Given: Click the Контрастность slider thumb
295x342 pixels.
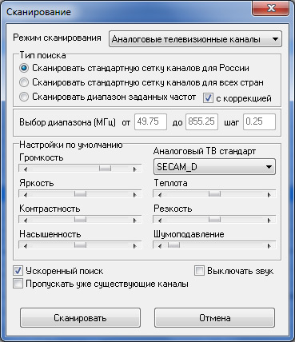Looking at the screenshot, I should [80, 220].
